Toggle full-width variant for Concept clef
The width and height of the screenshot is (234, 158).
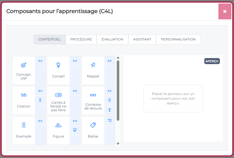click(40, 61)
